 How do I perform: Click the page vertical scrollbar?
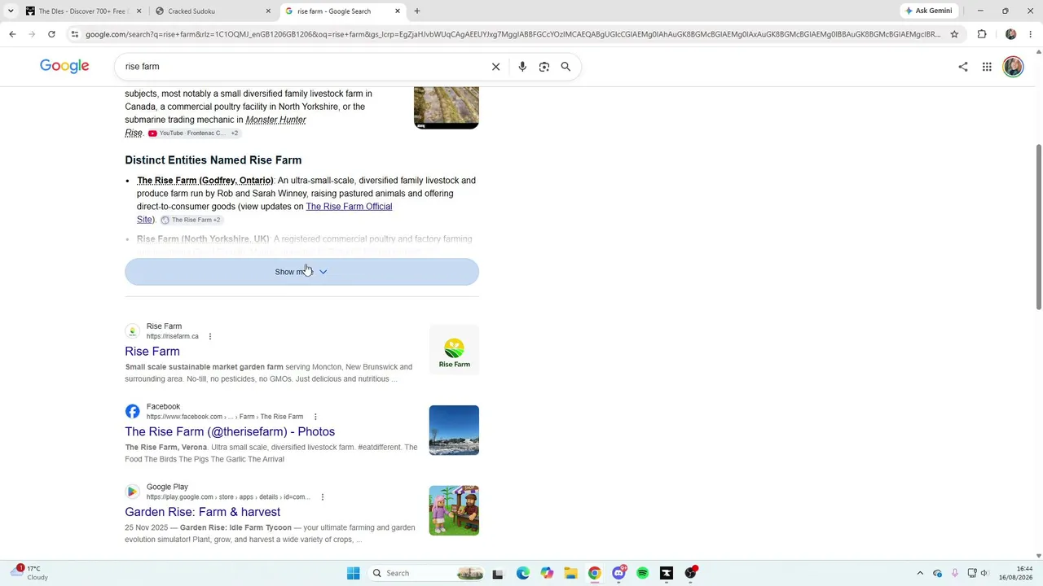tap(1038, 228)
